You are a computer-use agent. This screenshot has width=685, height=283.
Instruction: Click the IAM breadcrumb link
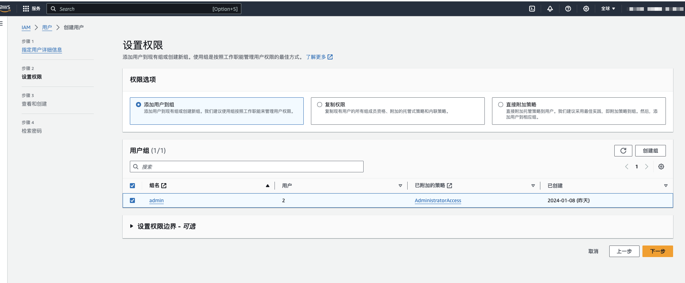pos(26,27)
